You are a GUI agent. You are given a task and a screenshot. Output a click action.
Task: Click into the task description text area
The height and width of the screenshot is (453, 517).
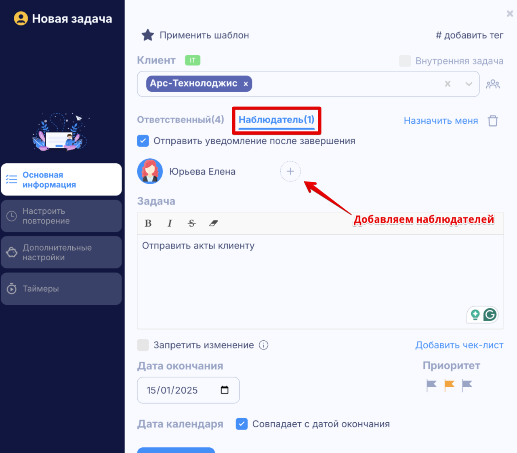(320, 282)
